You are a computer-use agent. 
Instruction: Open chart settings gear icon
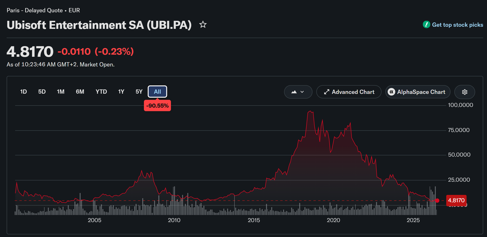coord(465,92)
